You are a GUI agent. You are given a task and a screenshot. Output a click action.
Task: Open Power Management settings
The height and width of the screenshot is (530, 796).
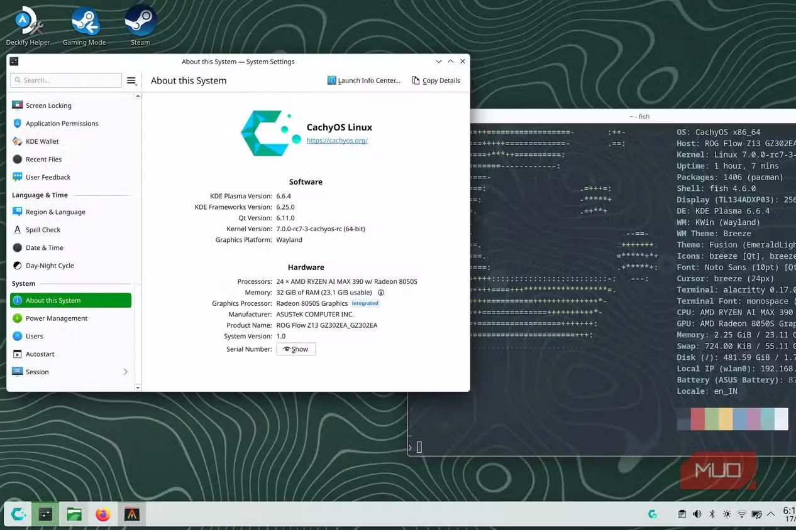(x=71, y=318)
